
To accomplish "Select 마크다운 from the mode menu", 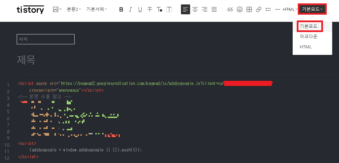I will click(312, 36).
